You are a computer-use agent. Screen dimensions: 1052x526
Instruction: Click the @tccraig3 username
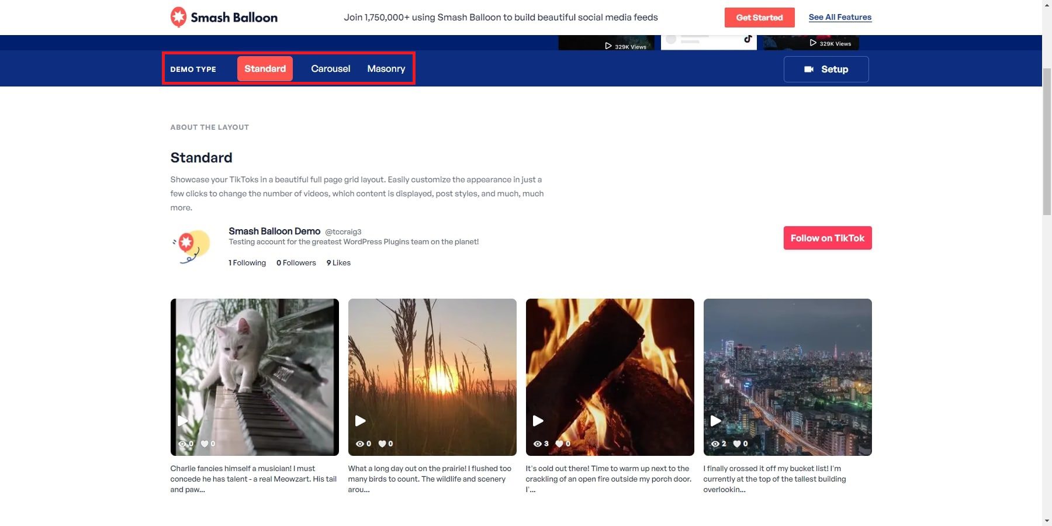pyautogui.click(x=343, y=232)
